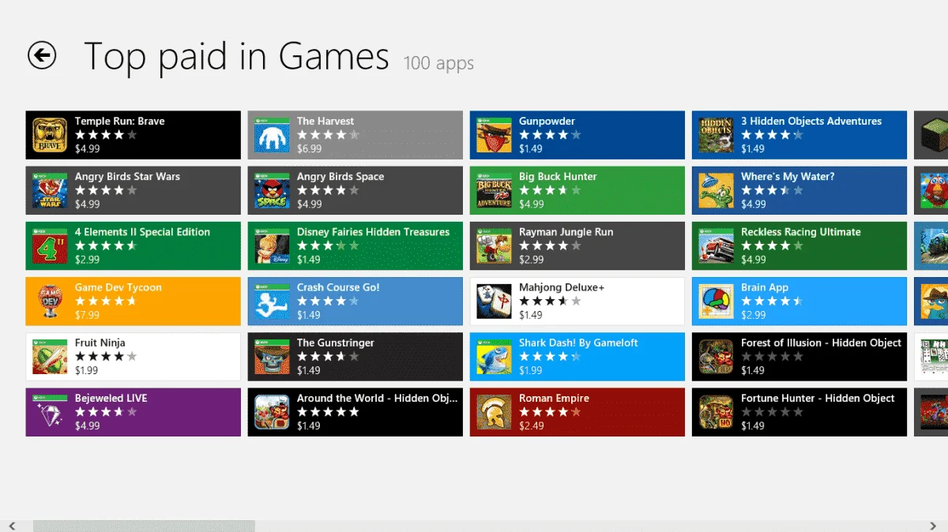
Task: Click the Angry Birds Space icon
Action: point(272,190)
